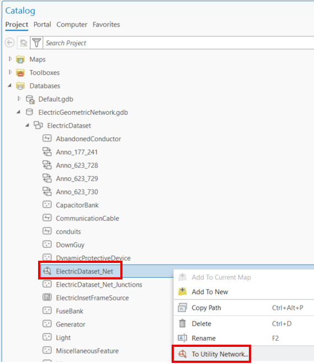Click the Anno_623_730 annotation icon

click(47, 192)
